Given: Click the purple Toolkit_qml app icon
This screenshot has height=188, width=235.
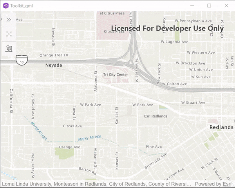Looking at the screenshot, I should coord(5,5).
